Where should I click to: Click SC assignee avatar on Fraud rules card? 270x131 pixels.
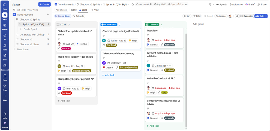point(59,66)
